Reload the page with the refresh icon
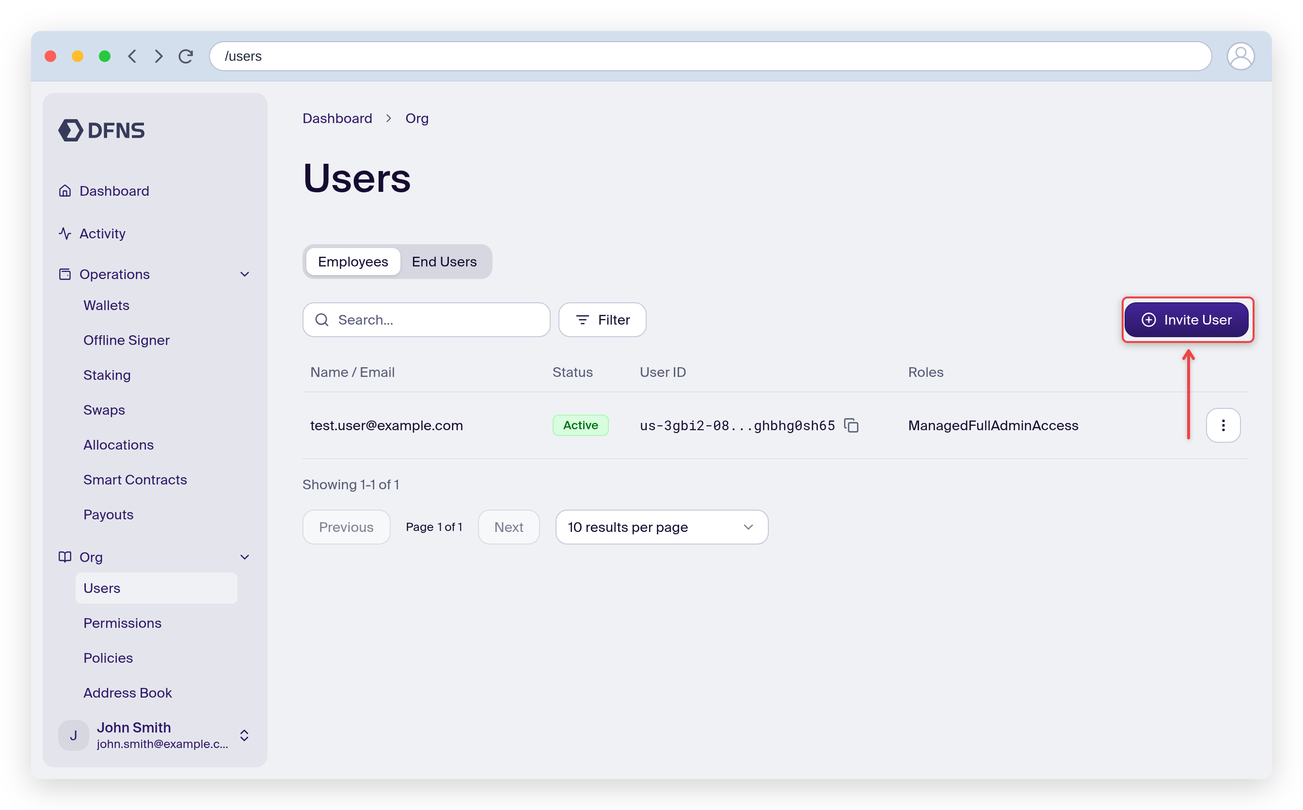1303x810 pixels. (186, 56)
